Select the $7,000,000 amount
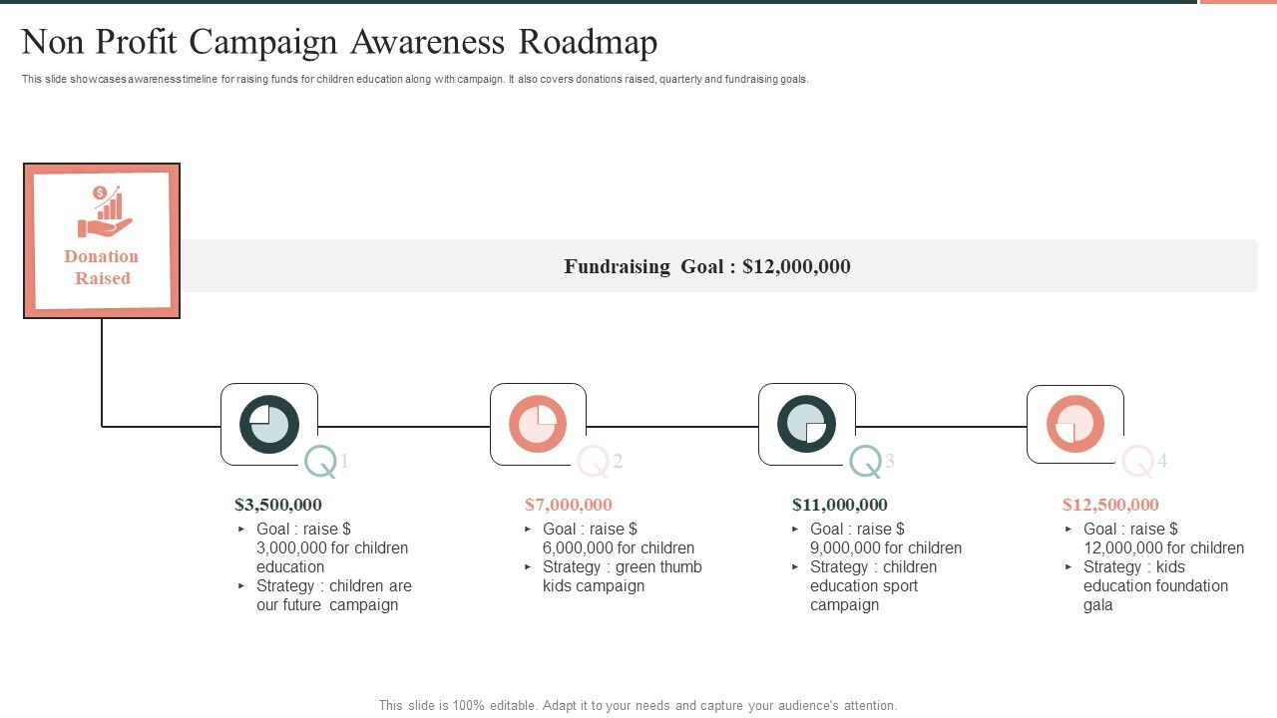The image size is (1277, 718). [569, 505]
